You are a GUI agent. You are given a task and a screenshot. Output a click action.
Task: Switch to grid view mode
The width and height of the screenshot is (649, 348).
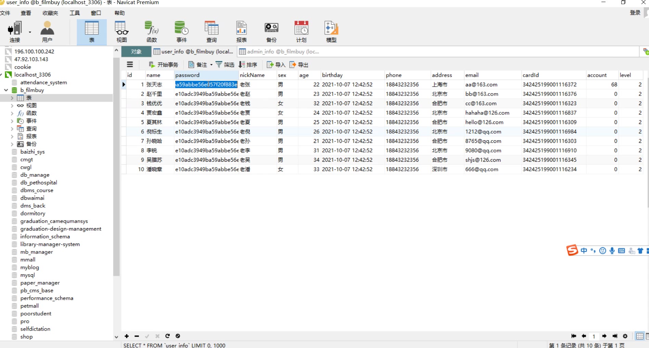(x=639, y=336)
